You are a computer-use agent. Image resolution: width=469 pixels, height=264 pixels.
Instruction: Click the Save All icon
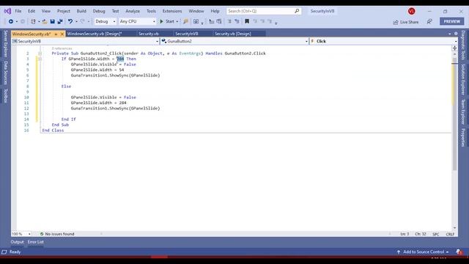(60, 21)
